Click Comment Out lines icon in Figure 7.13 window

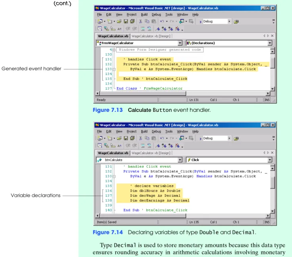[142, 29]
